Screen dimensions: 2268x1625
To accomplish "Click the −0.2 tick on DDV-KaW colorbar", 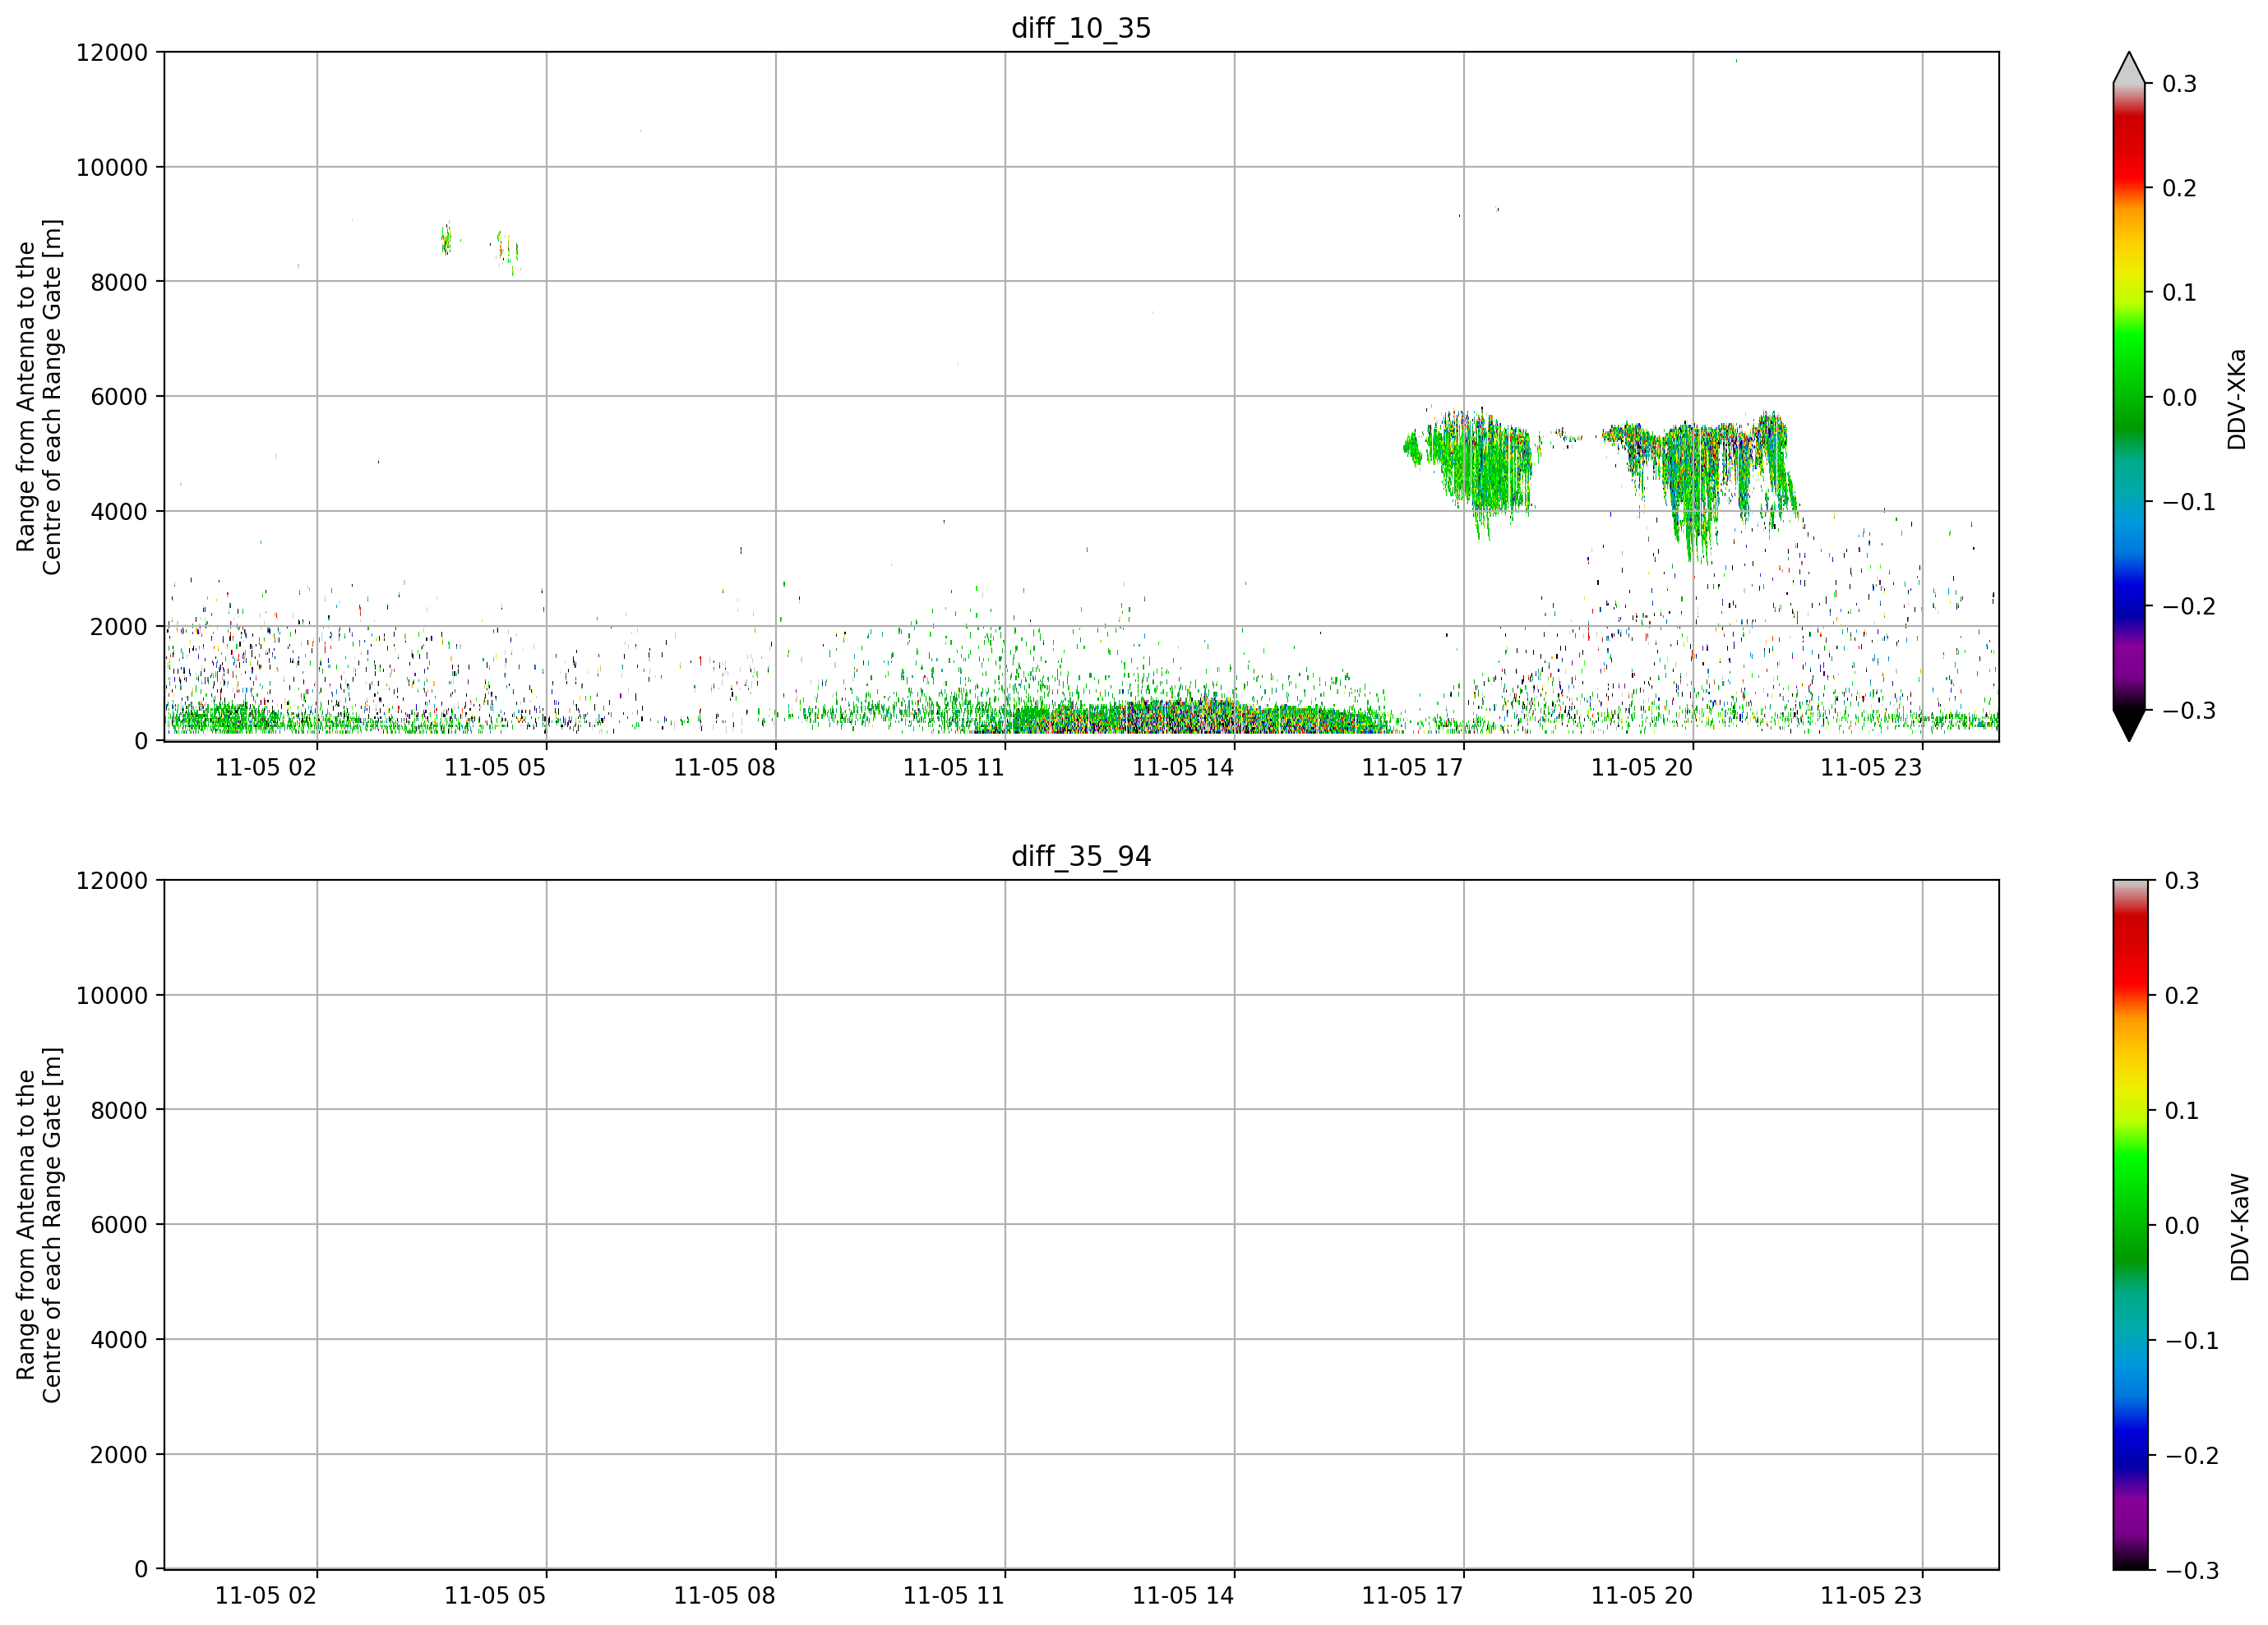I will 2191,1455.
